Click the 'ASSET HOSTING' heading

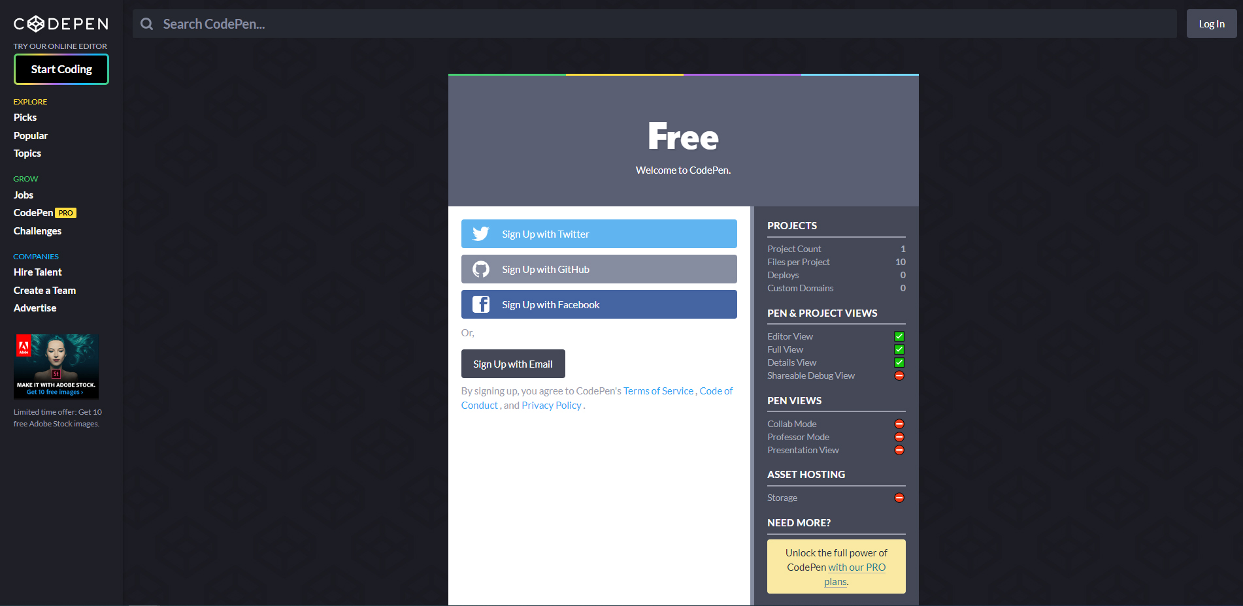806,474
